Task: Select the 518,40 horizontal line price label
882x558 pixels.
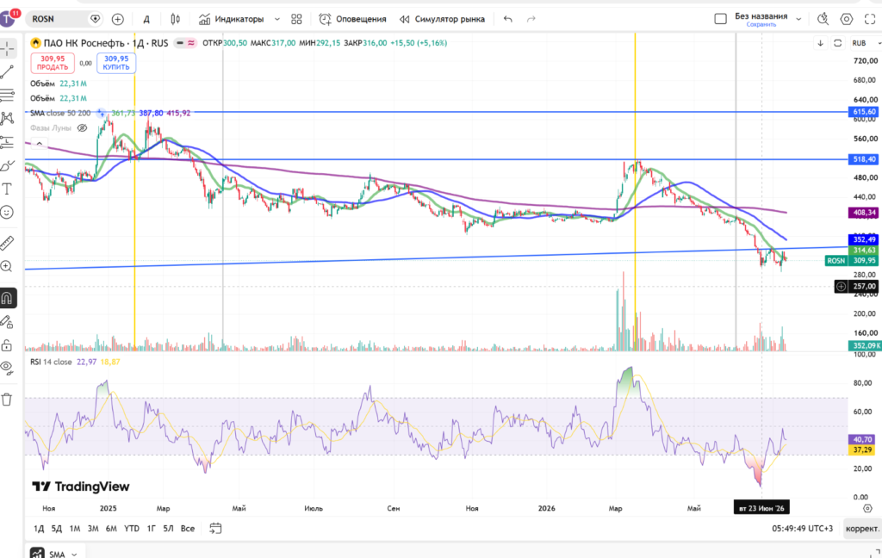Action: [x=864, y=160]
